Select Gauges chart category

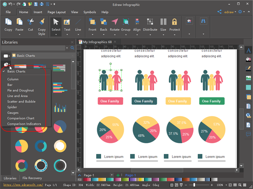coord(13,113)
